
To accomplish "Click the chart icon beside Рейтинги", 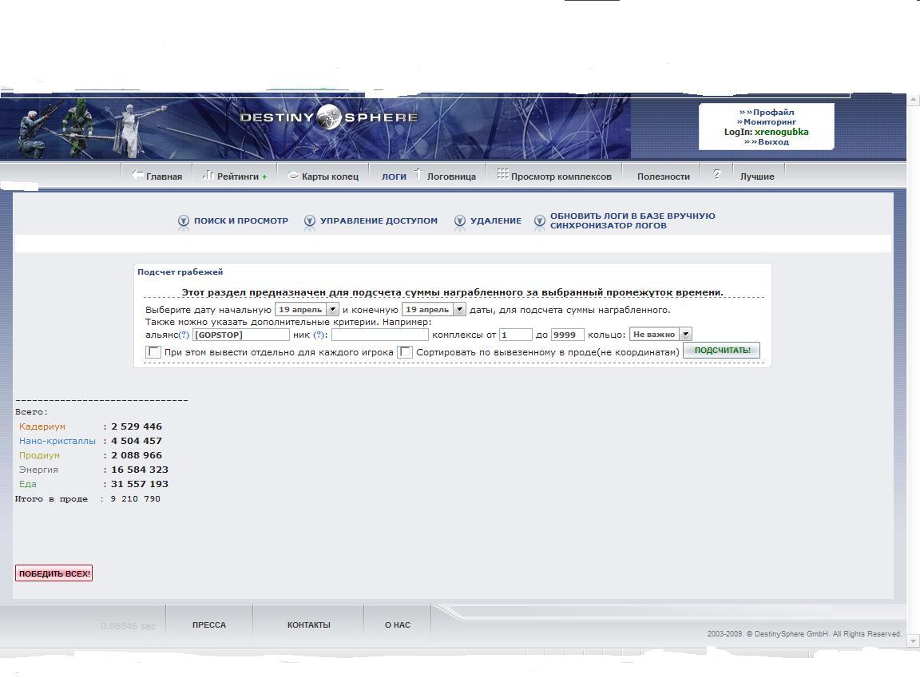I will (x=208, y=175).
